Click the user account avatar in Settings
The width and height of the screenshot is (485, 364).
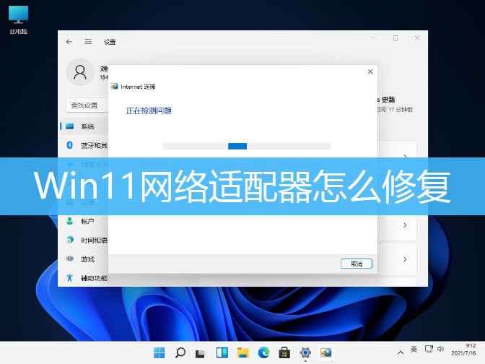point(81,71)
